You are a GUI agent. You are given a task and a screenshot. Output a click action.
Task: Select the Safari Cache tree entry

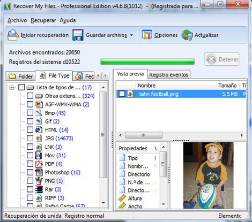[x=65, y=206]
